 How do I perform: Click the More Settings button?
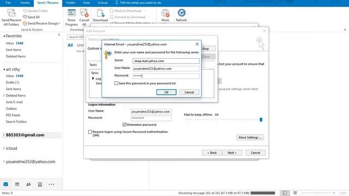[x=250, y=138]
